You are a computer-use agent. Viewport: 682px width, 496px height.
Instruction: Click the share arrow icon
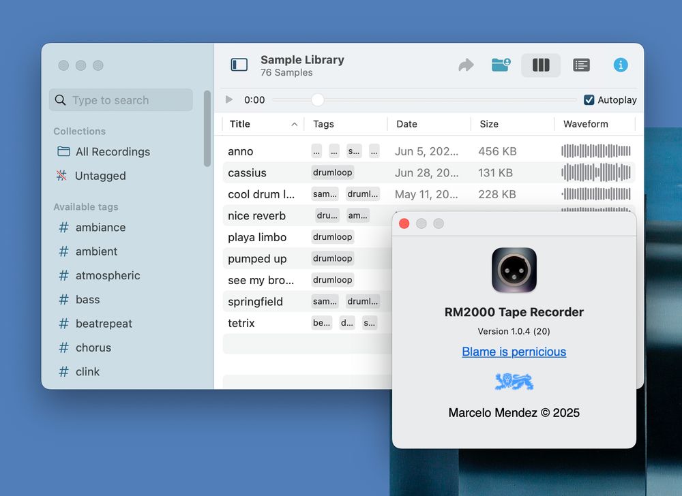click(x=466, y=65)
